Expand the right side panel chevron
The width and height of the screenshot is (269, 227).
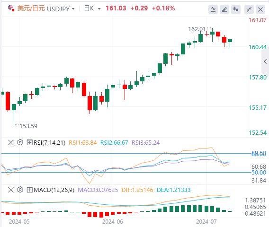[x=265, y=61]
